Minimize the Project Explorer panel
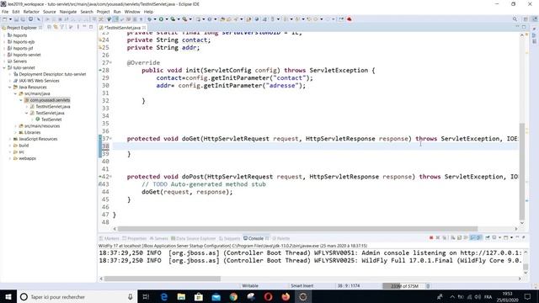 pyautogui.click(x=84, y=27)
